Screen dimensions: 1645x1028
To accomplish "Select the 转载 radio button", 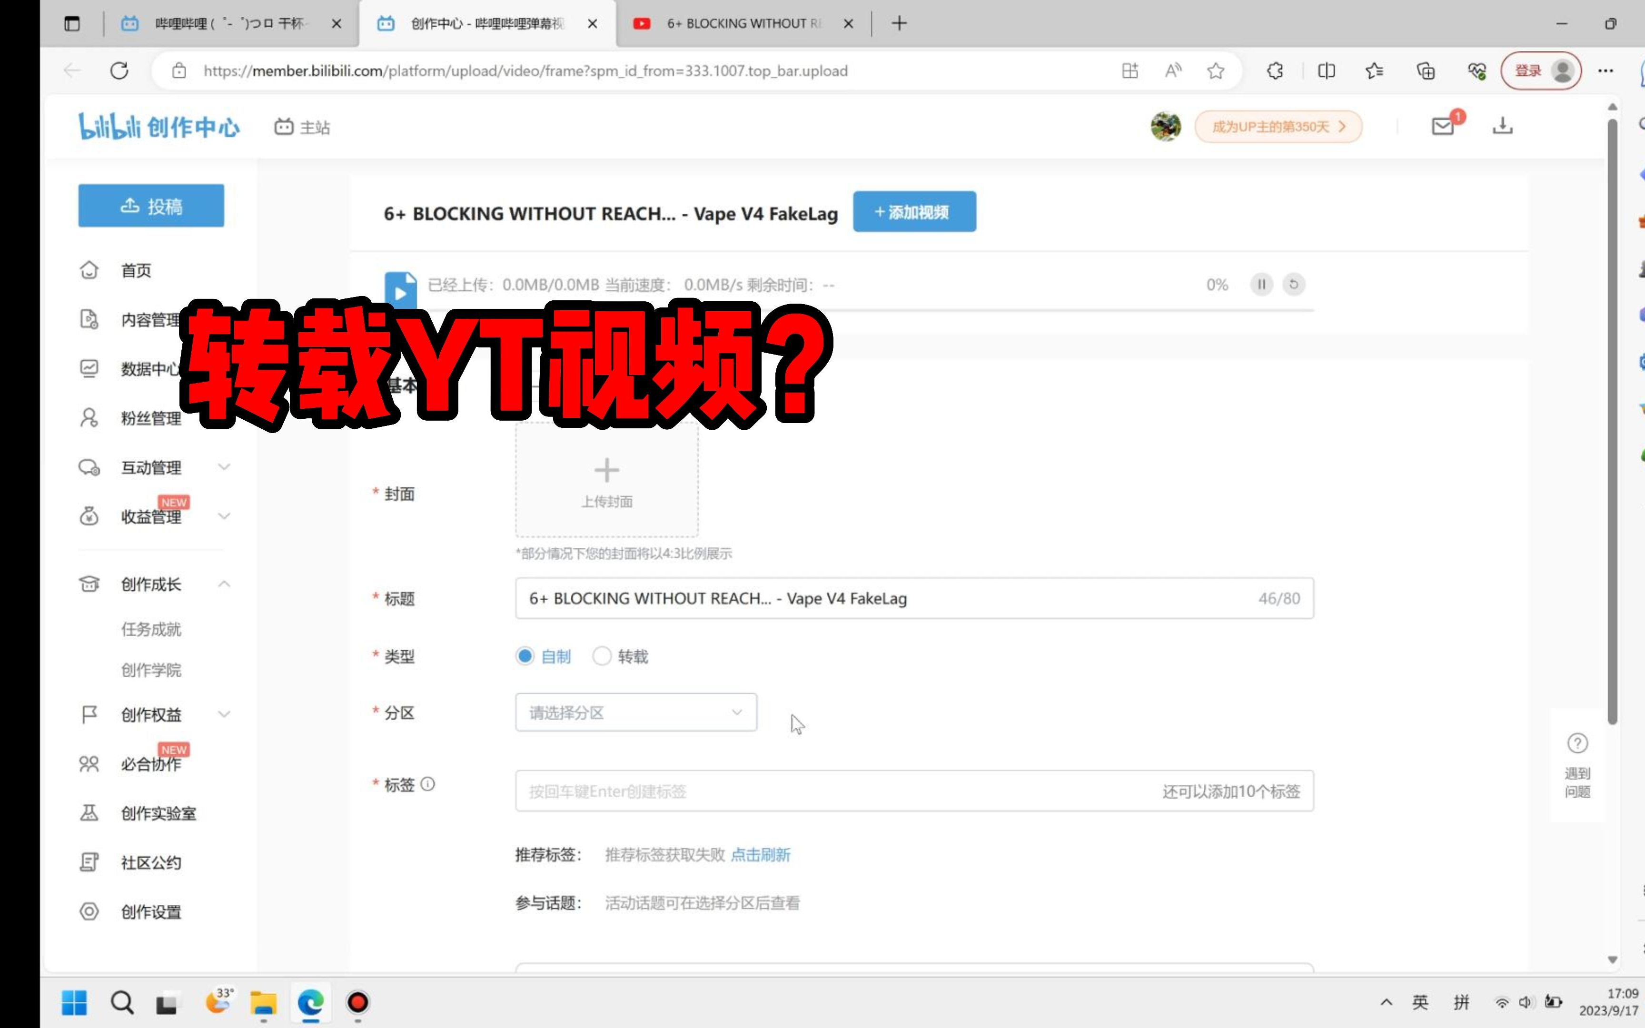I will (602, 656).
